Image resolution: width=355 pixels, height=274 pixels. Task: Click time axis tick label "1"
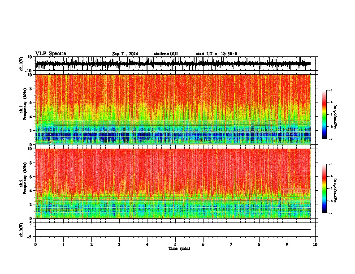point(63,244)
